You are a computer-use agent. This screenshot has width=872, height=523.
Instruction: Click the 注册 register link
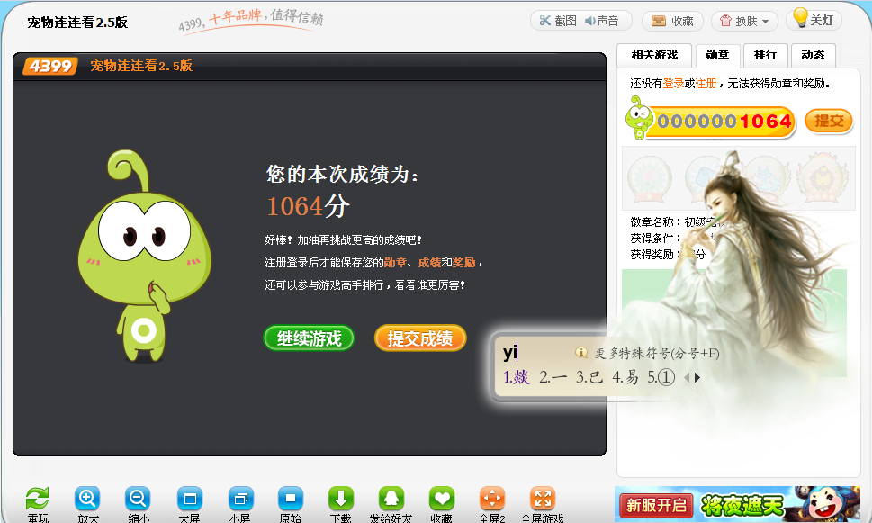pos(706,84)
